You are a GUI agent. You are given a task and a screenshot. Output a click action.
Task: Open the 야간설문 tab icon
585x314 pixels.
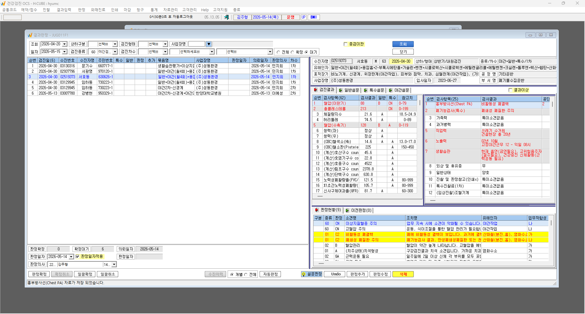click(x=391, y=90)
